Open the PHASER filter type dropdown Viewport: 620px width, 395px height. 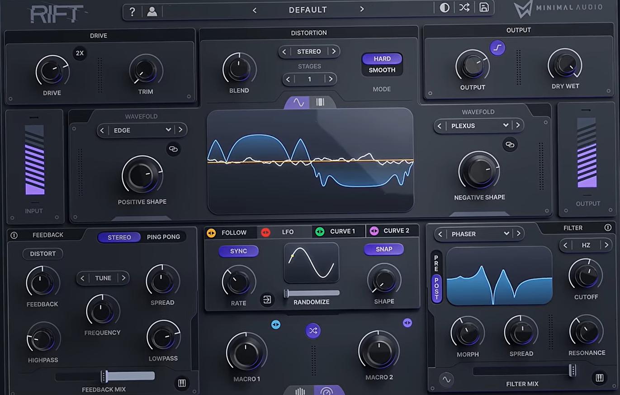(x=479, y=234)
